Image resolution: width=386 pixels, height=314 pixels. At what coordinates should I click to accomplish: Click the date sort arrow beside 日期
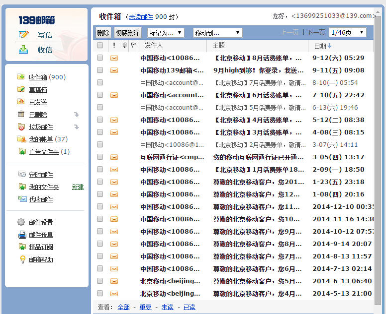330,46
